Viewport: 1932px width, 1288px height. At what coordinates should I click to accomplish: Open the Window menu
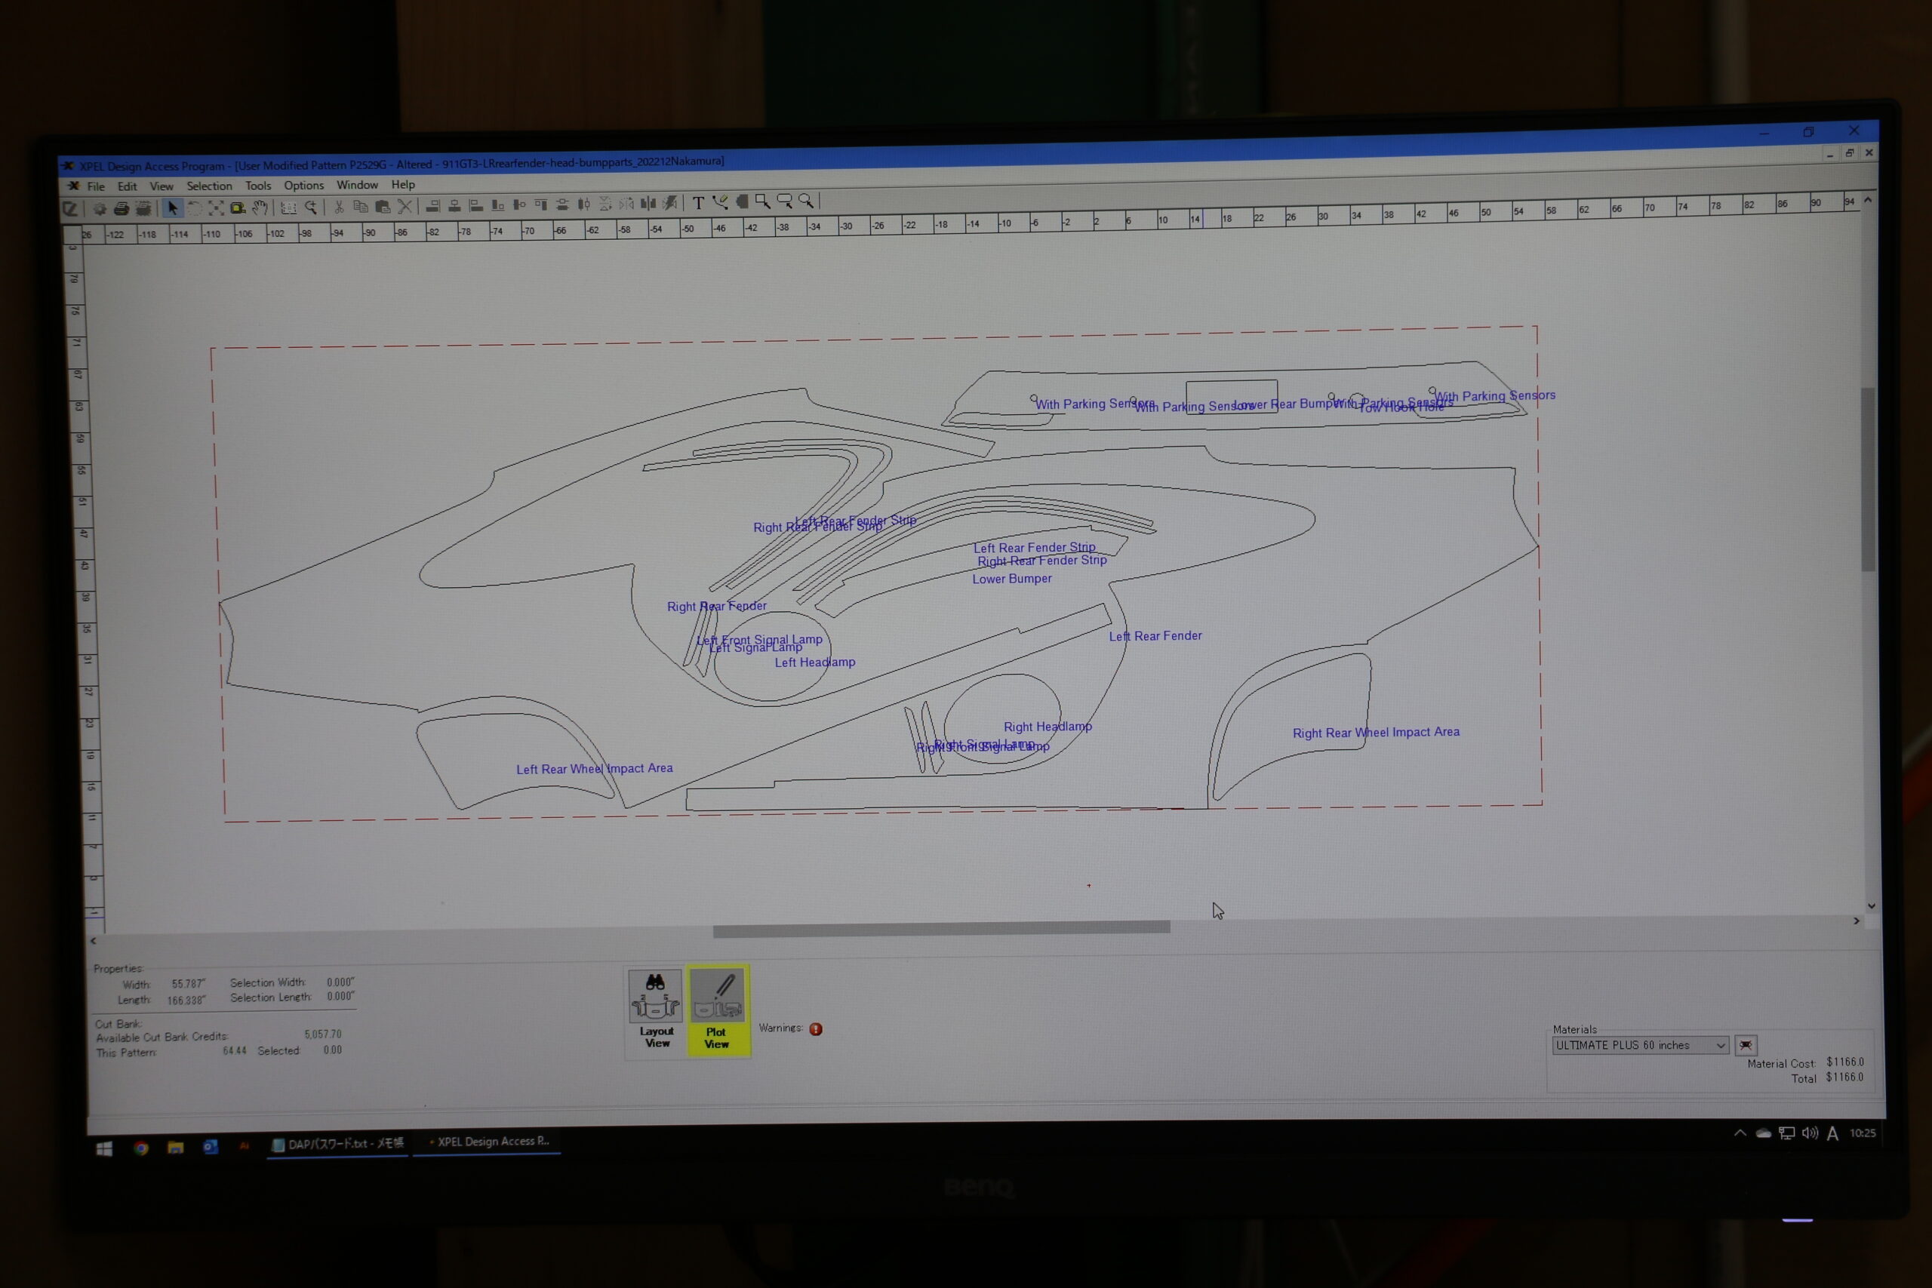[357, 185]
